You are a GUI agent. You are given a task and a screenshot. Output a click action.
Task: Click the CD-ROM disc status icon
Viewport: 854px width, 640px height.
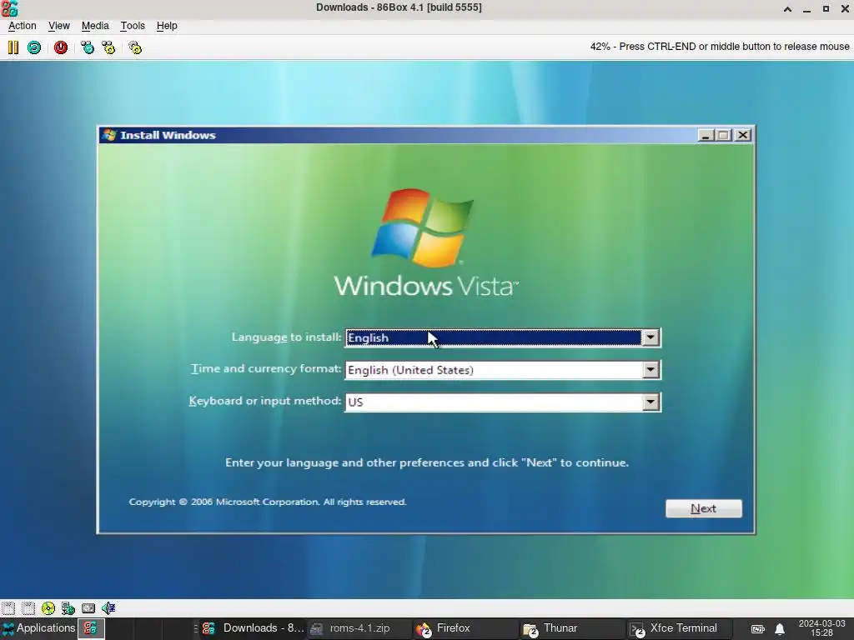point(48,607)
